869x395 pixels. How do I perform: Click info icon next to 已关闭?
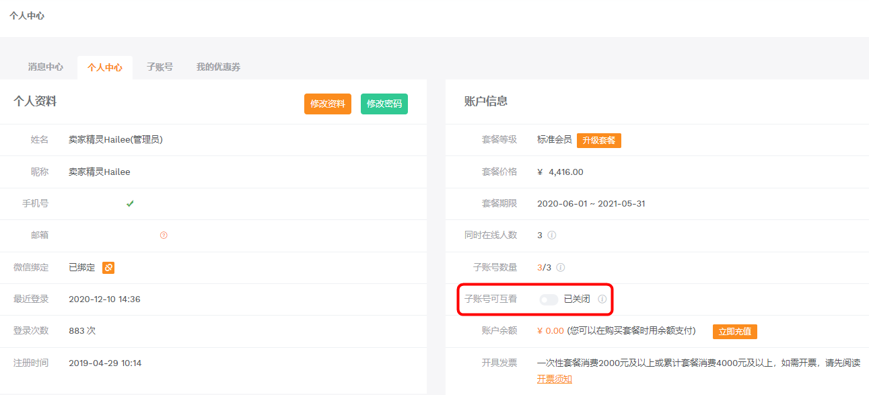(x=602, y=299)
